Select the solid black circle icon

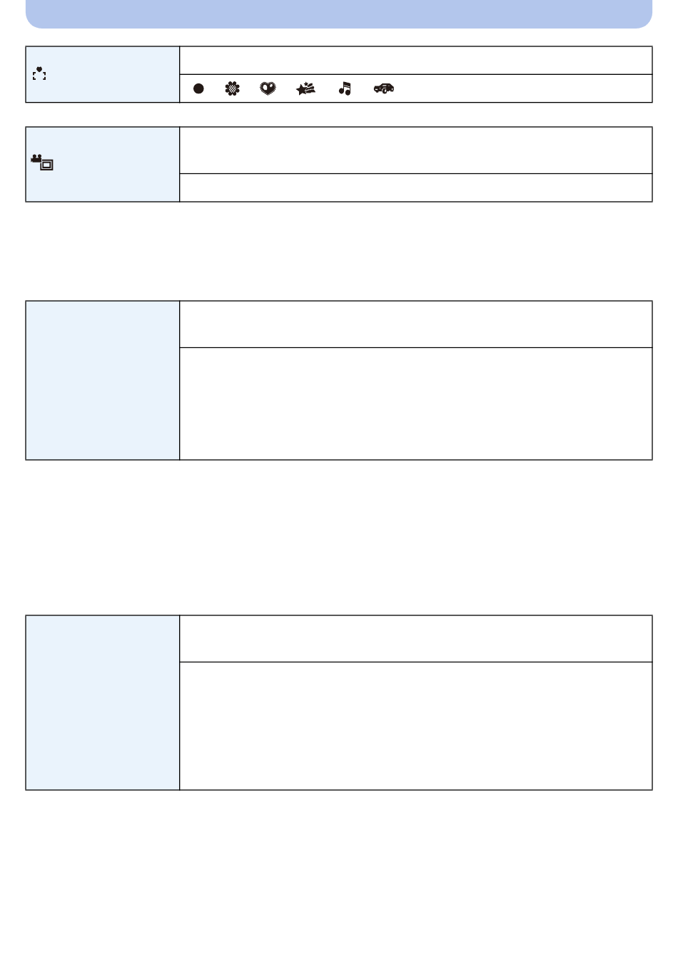click(x=198, y=88)
